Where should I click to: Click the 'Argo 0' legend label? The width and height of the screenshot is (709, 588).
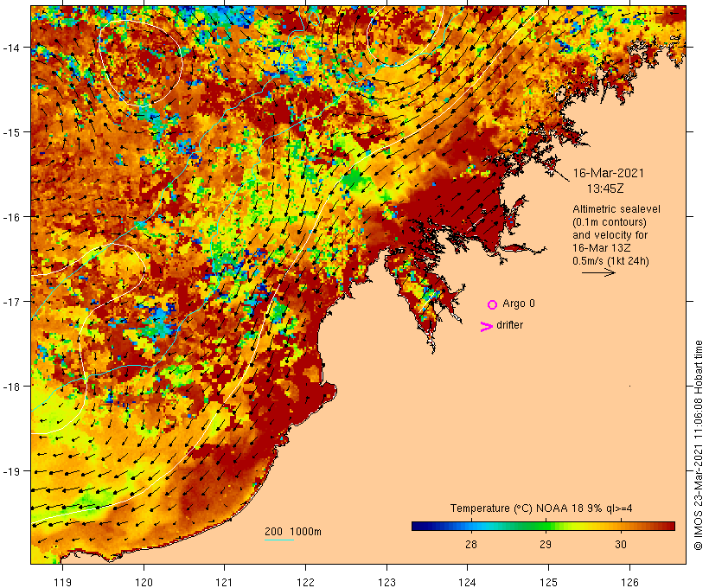coord(519,304)
